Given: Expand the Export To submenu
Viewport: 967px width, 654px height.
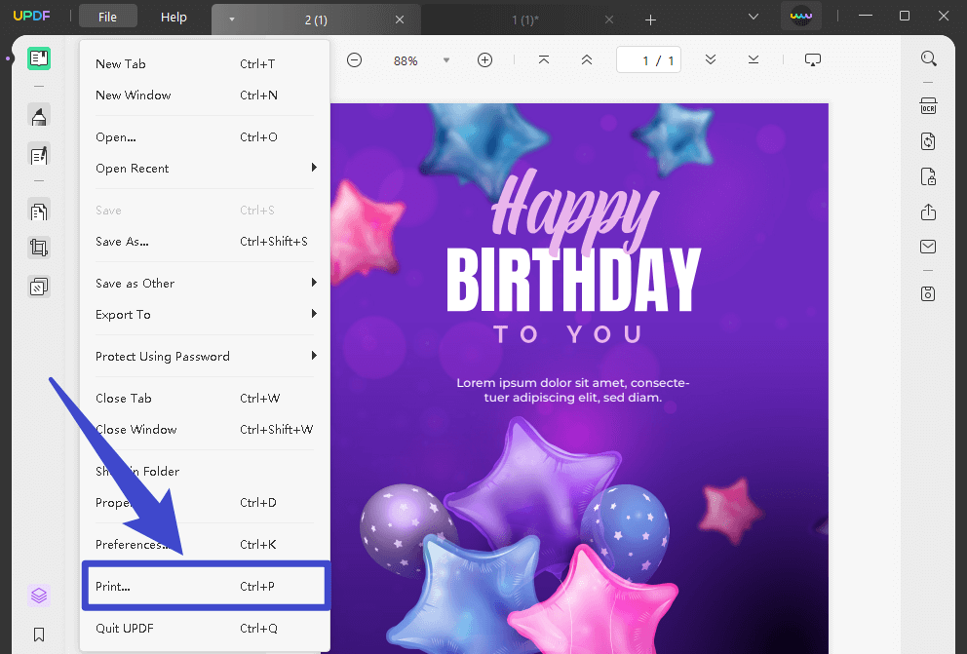Looking at the screenshot, I should pos(205,315).
